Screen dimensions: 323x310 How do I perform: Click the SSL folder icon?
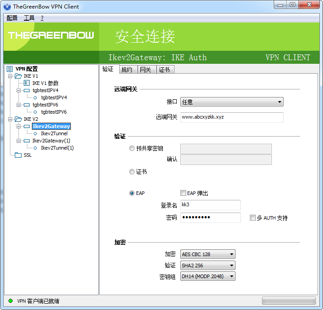coord(18,155)
